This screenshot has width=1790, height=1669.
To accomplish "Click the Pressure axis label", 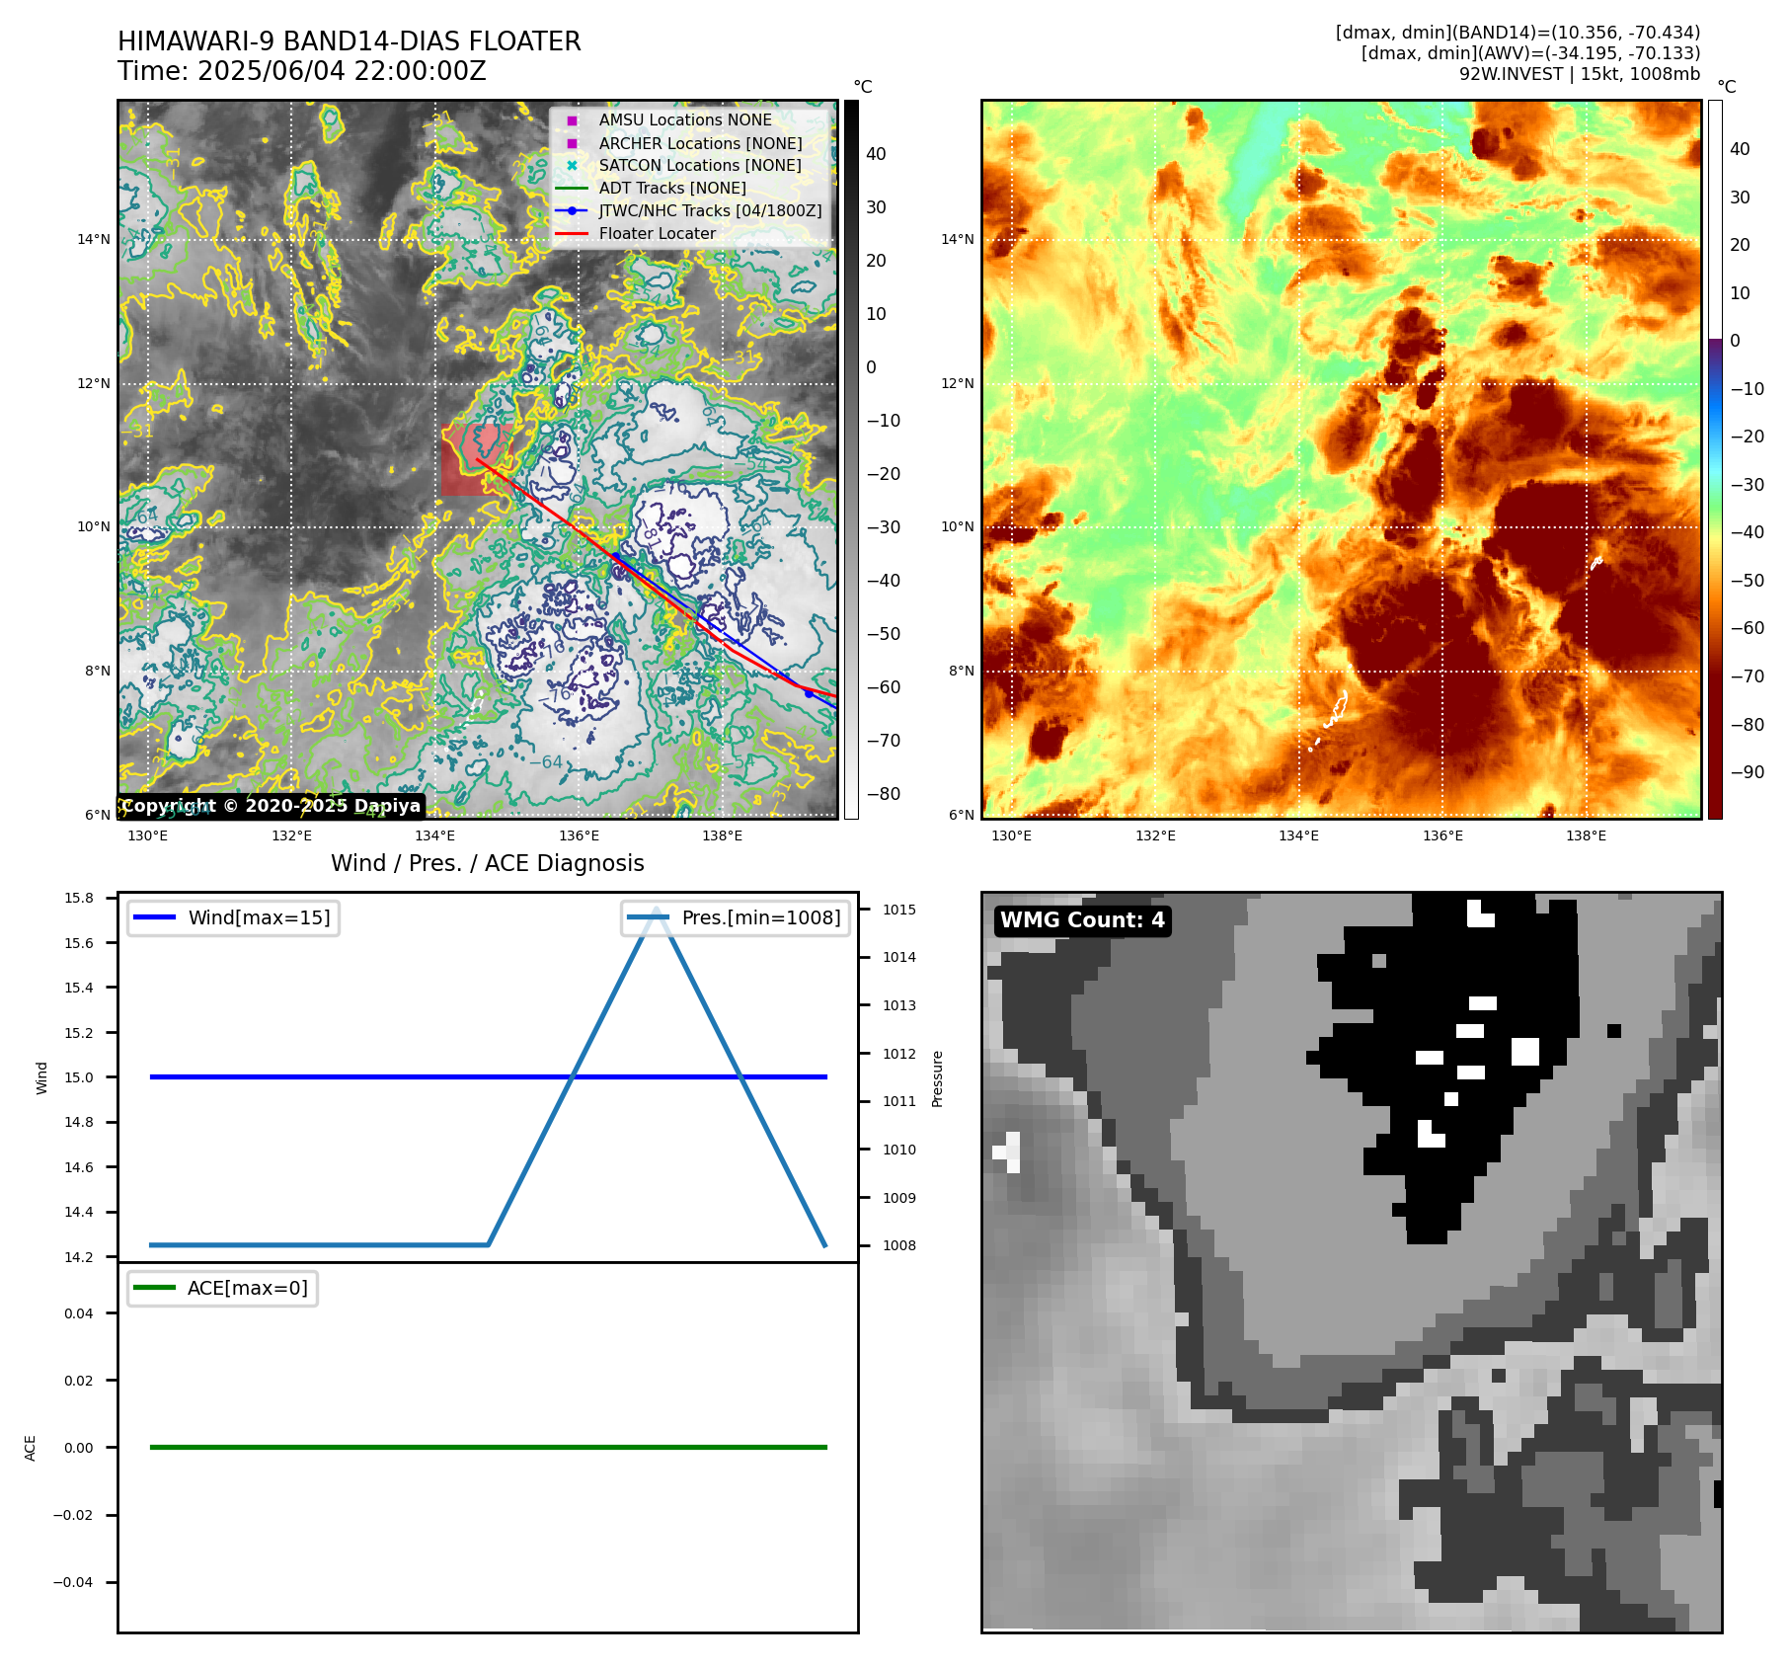I will point(937,1078).
